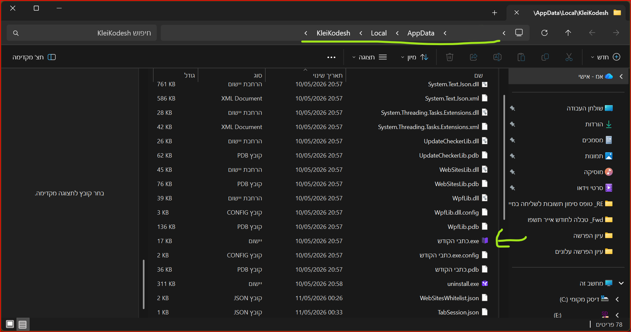Click the TabSession.json file icon
Viewport: 631px width, 332px height.
tap(485, 312)
